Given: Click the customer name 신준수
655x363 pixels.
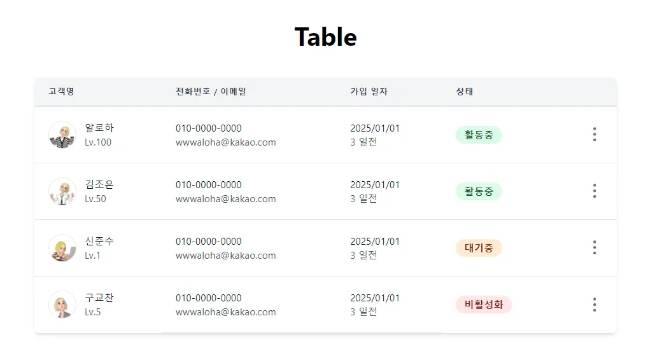Looking at the screenshot, I should click(99, 241).
